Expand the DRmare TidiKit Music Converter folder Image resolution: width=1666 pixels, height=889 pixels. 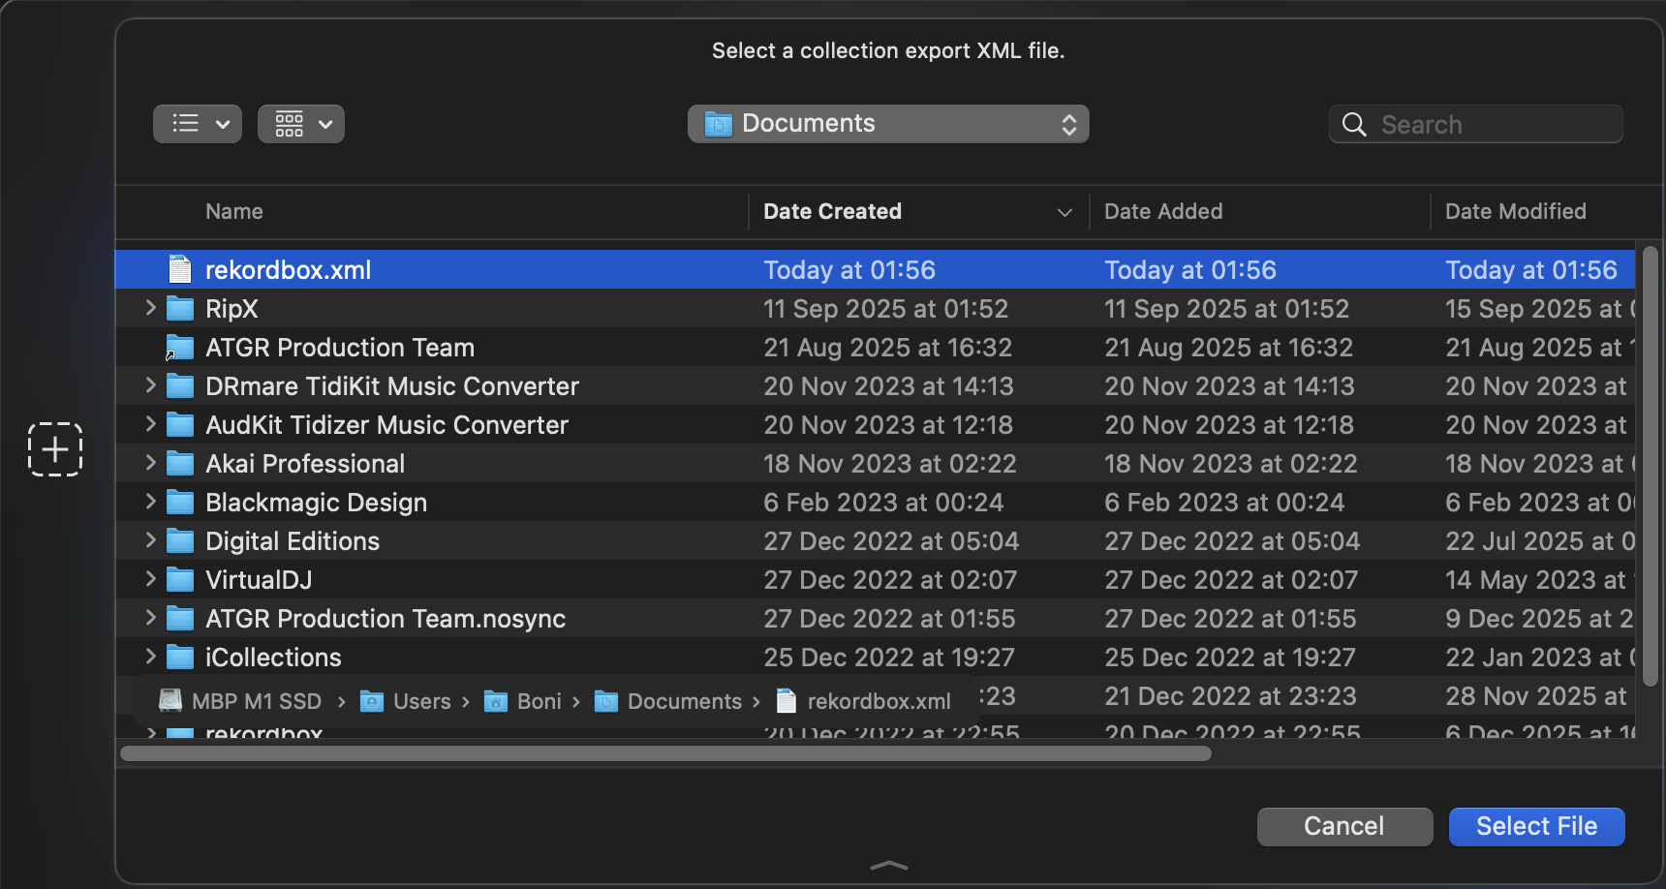click(x=150, y=385)
